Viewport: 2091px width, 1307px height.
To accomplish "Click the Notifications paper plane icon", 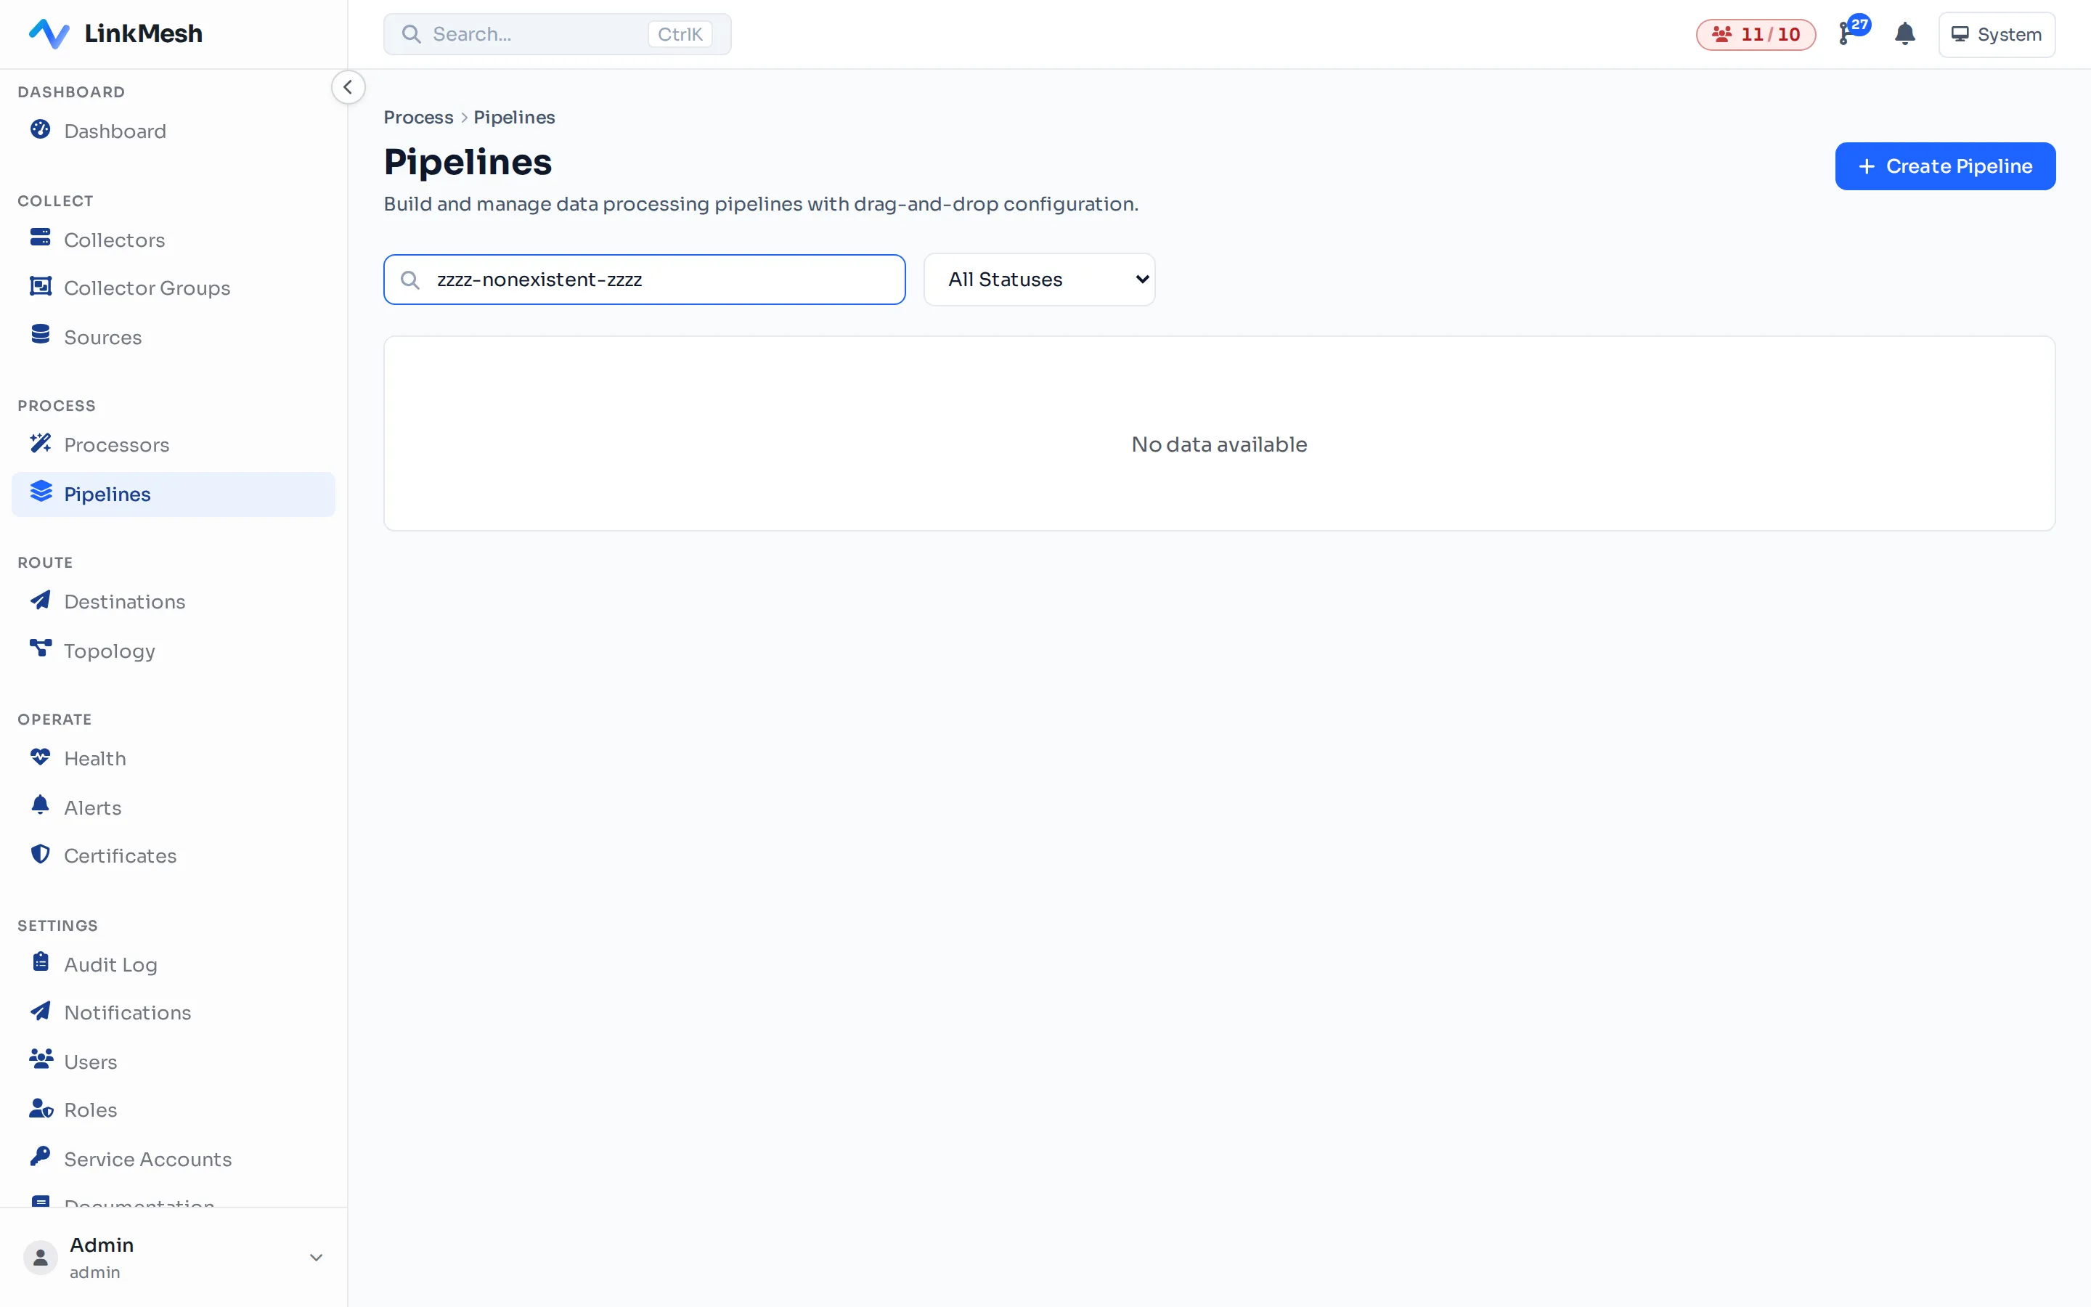I will coord(41,1011).
